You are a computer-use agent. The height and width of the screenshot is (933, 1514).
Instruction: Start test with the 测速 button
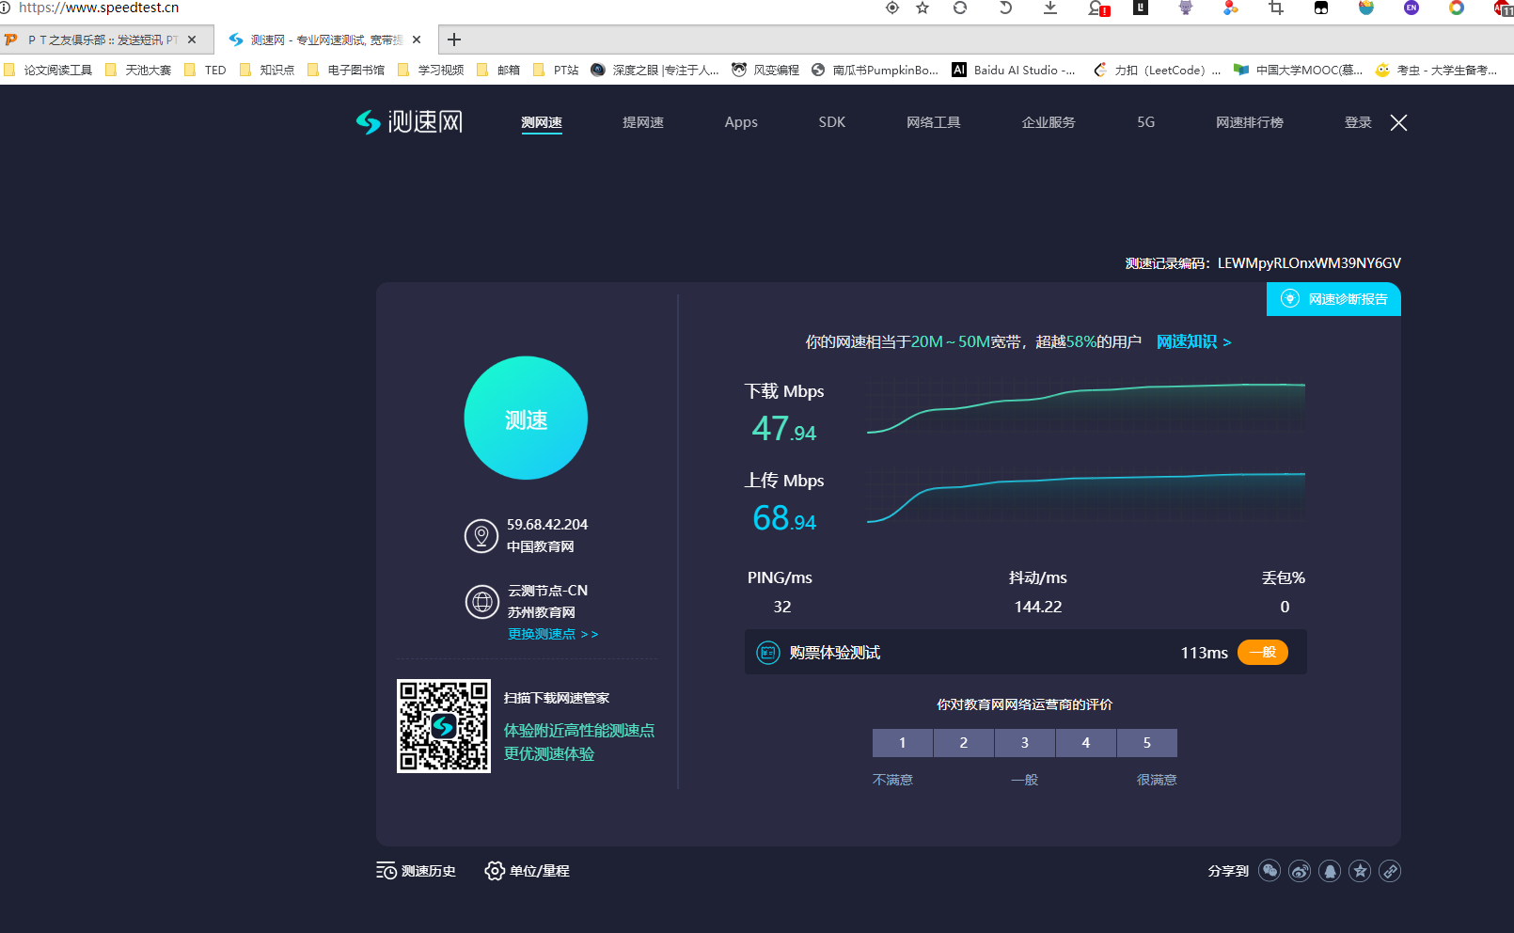click(526, 419)
